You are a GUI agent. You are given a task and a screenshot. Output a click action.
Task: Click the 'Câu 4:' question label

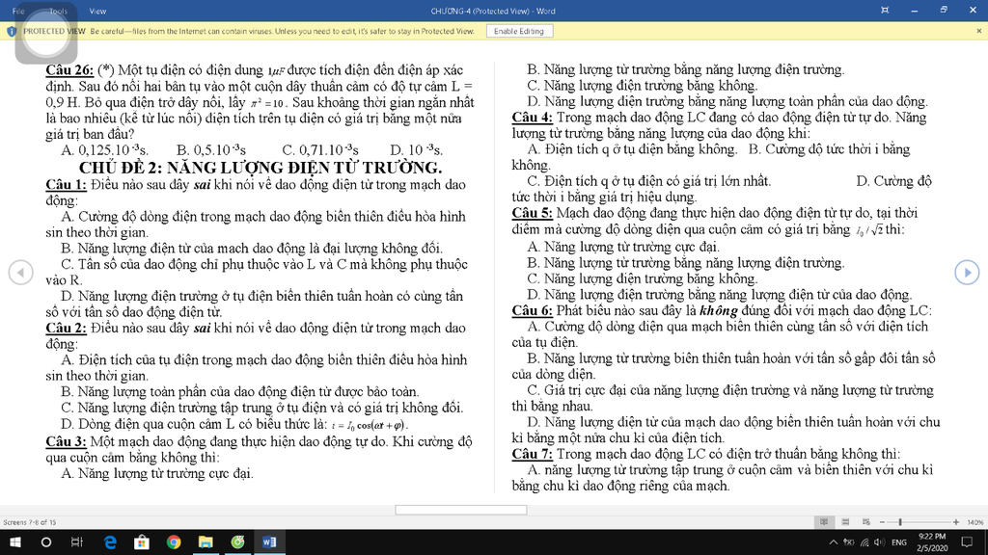(532, 118)
